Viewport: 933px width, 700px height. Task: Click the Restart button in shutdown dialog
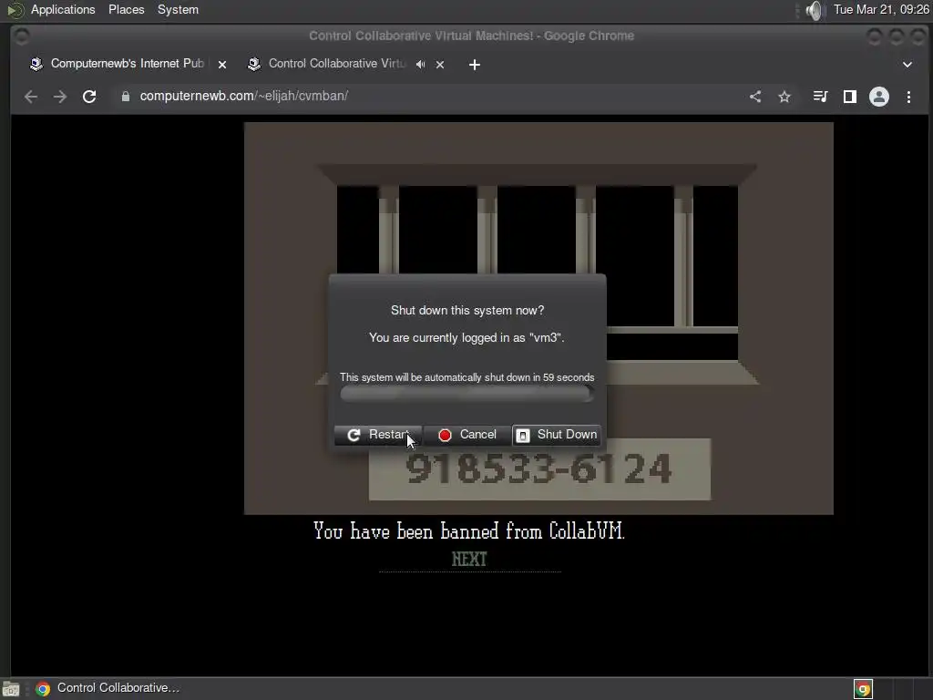tap(378, 435)
